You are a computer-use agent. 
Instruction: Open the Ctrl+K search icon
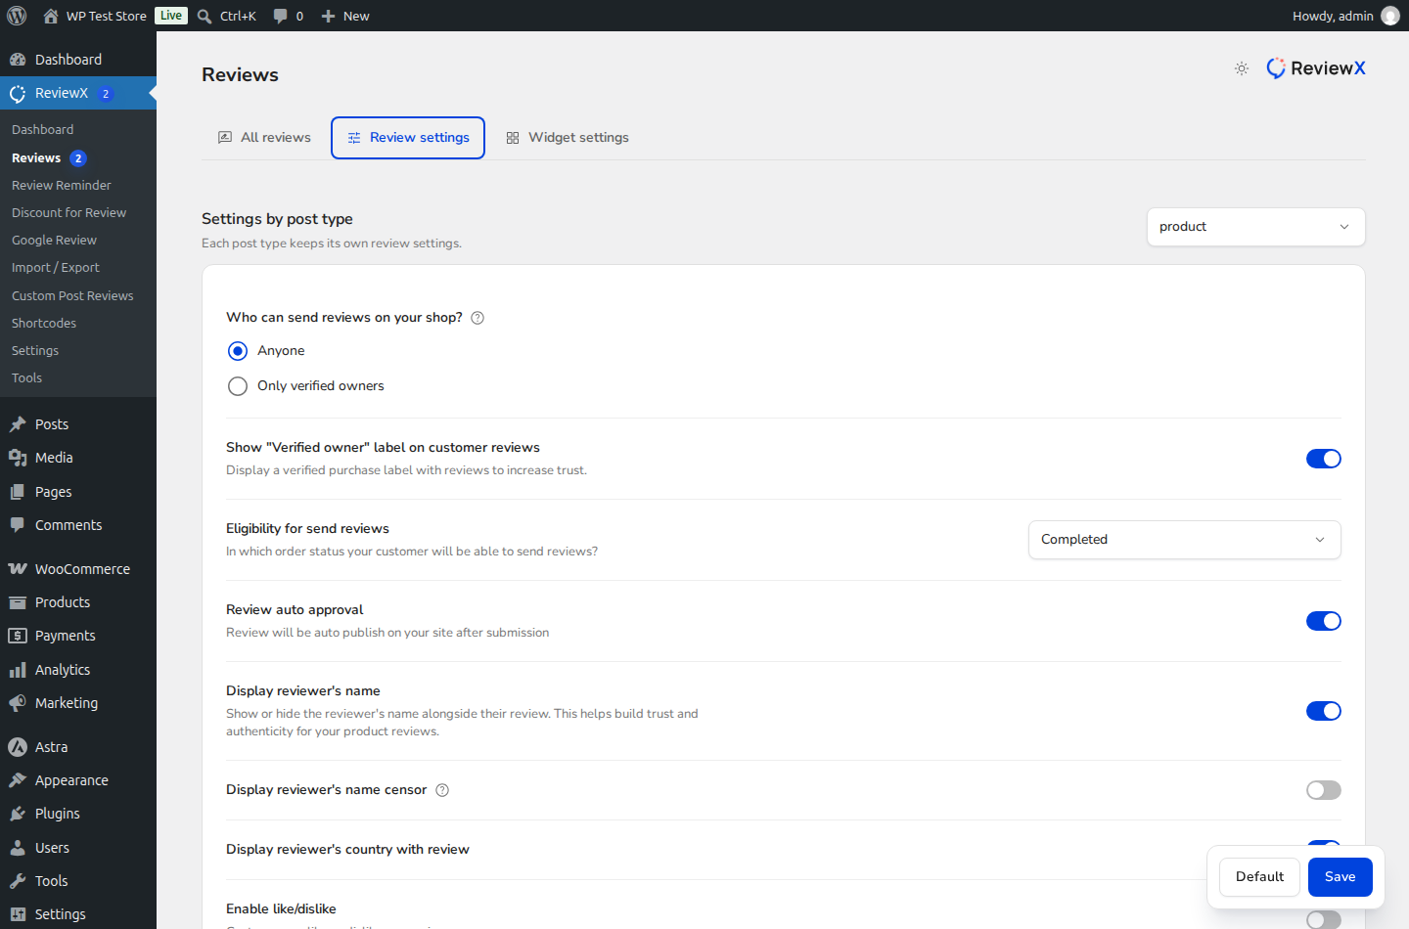[205, 16]
